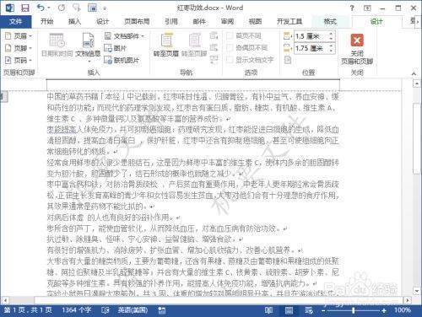Switch to the 邮件 mailings tab
Viewport: 422px width, 317px height.
[199, 21]
